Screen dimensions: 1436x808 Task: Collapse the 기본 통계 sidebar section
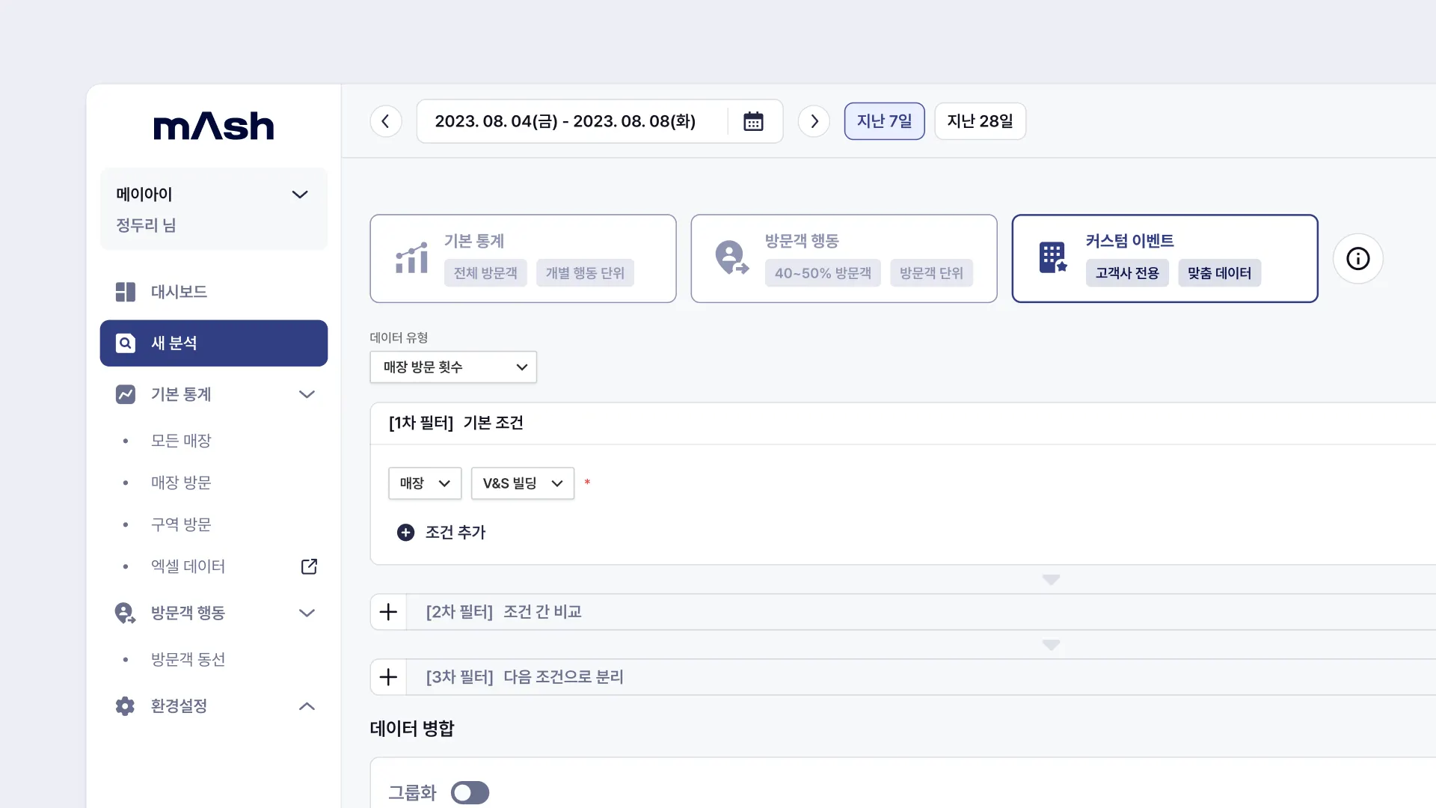pyautogui.click(x=307, y=394)
